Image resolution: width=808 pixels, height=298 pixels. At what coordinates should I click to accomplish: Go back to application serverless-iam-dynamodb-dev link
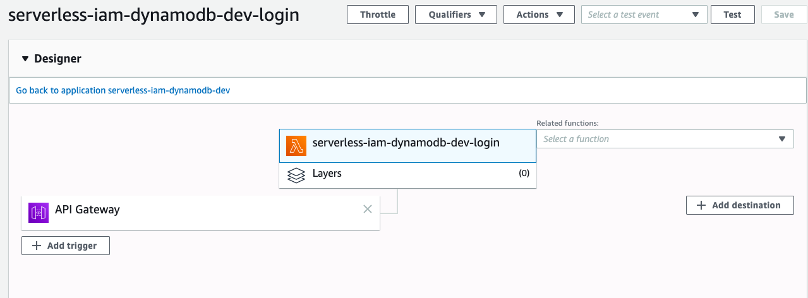(123, 90)
